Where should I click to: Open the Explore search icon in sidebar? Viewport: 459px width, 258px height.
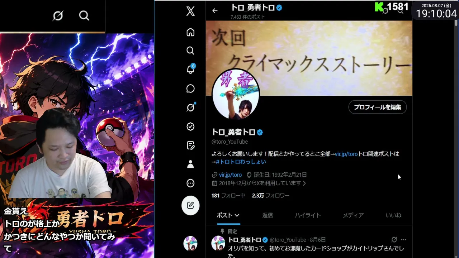[190, 51]
